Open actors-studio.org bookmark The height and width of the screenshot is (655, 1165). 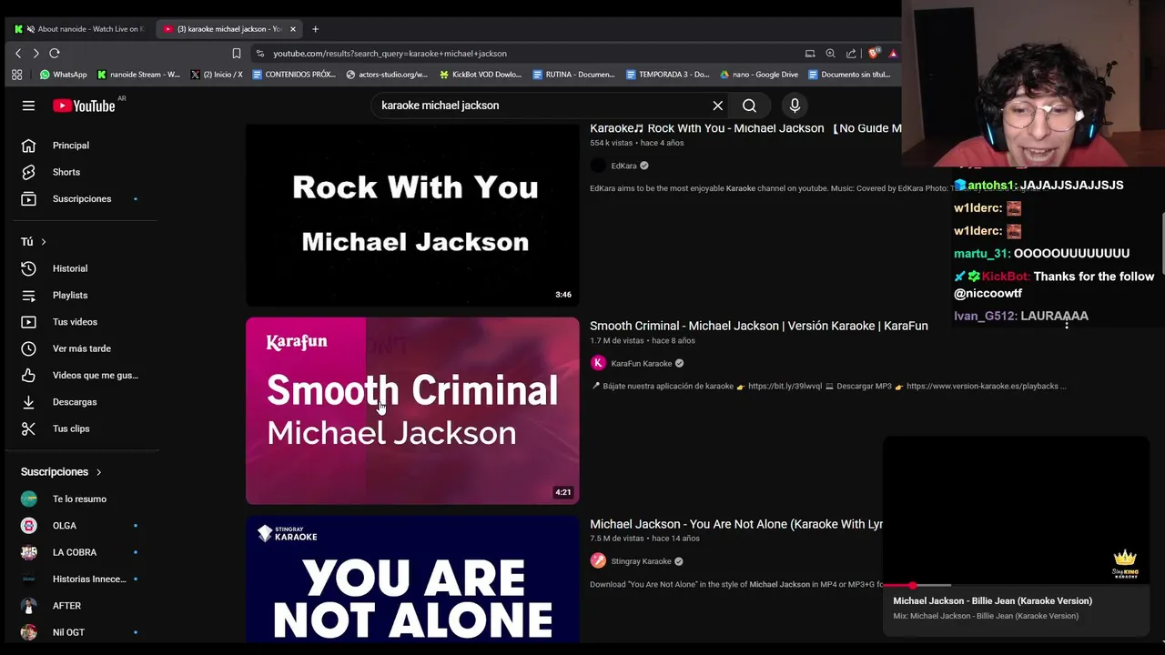pos(387,75)
